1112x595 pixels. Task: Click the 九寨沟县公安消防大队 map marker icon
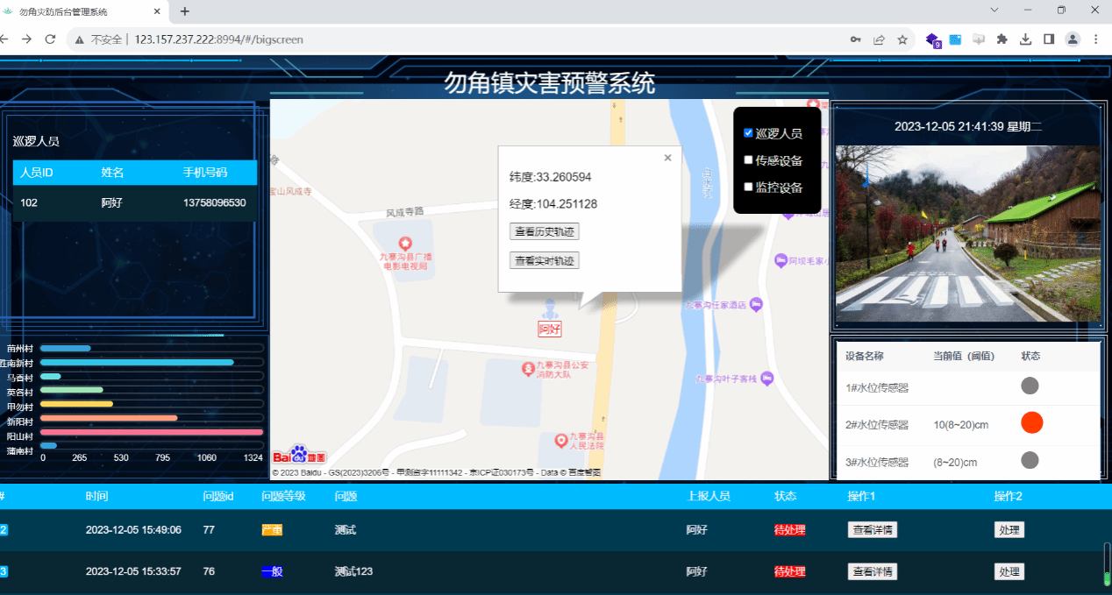coord(528,367)
